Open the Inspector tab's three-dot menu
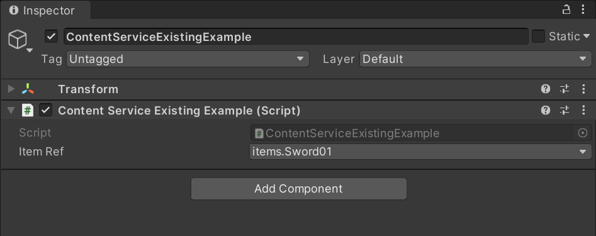 [x=583, y=9]
